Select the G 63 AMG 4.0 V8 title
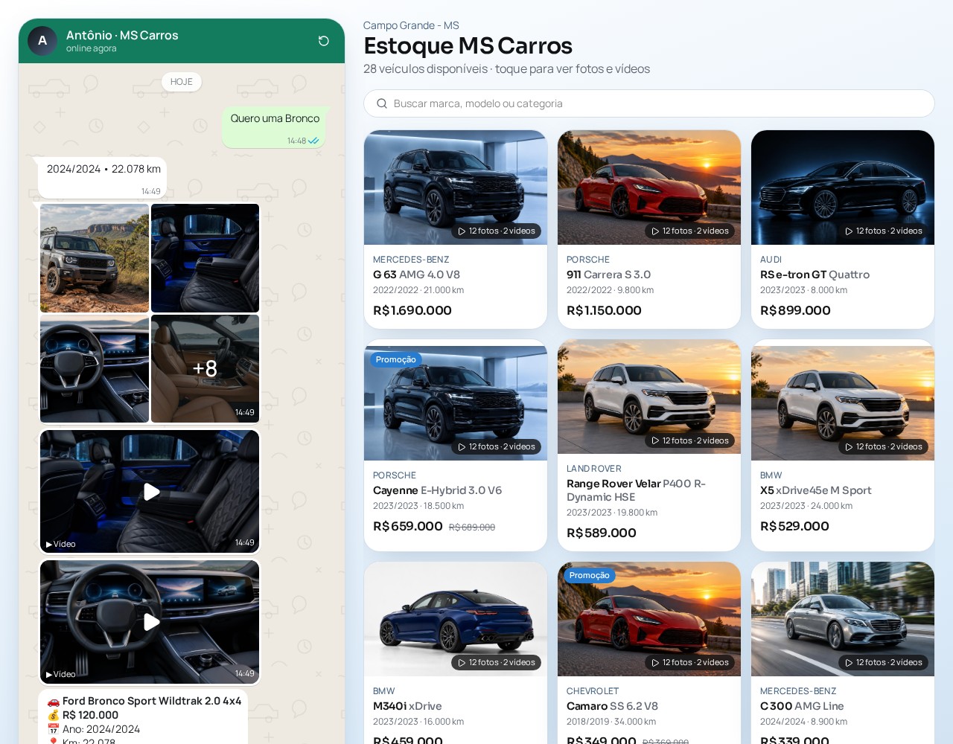Screen dimensions: 953x744 coord(416,275)
